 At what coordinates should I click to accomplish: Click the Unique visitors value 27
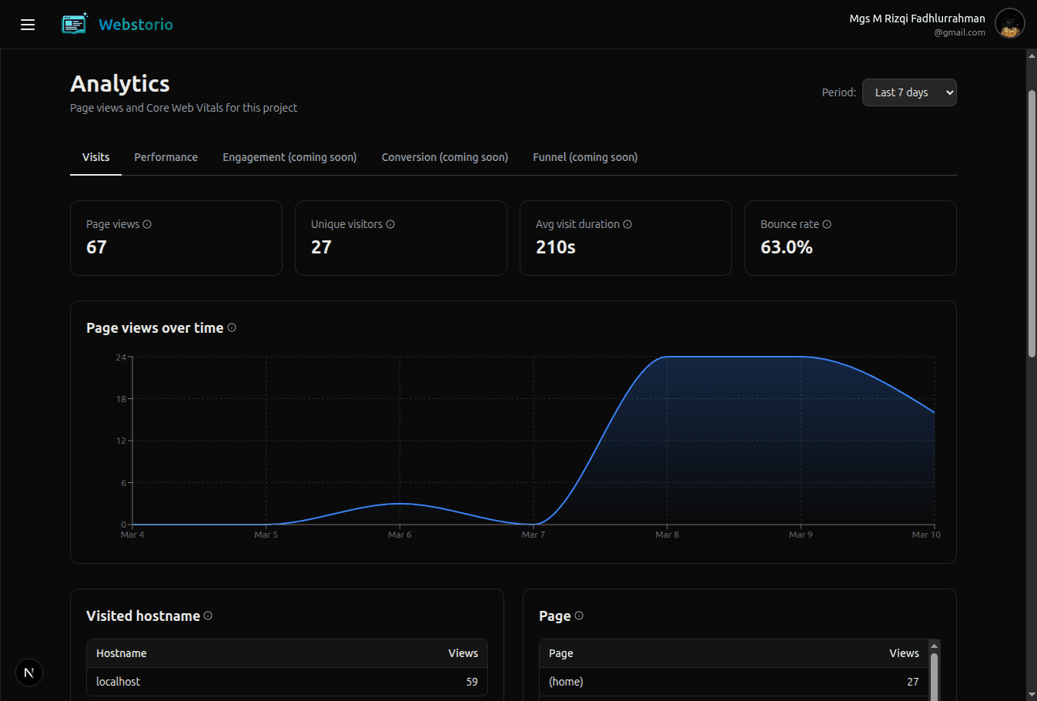[321, 247]
